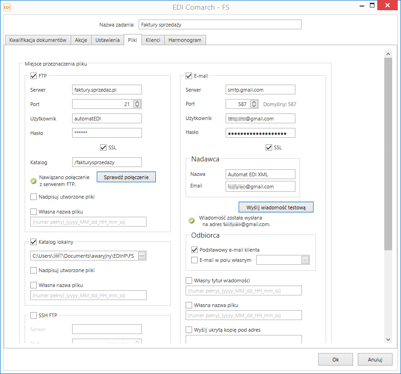Minimize the EDI Comarch window
The width and height of the screenshot is (401, 374).
(362, 6)
